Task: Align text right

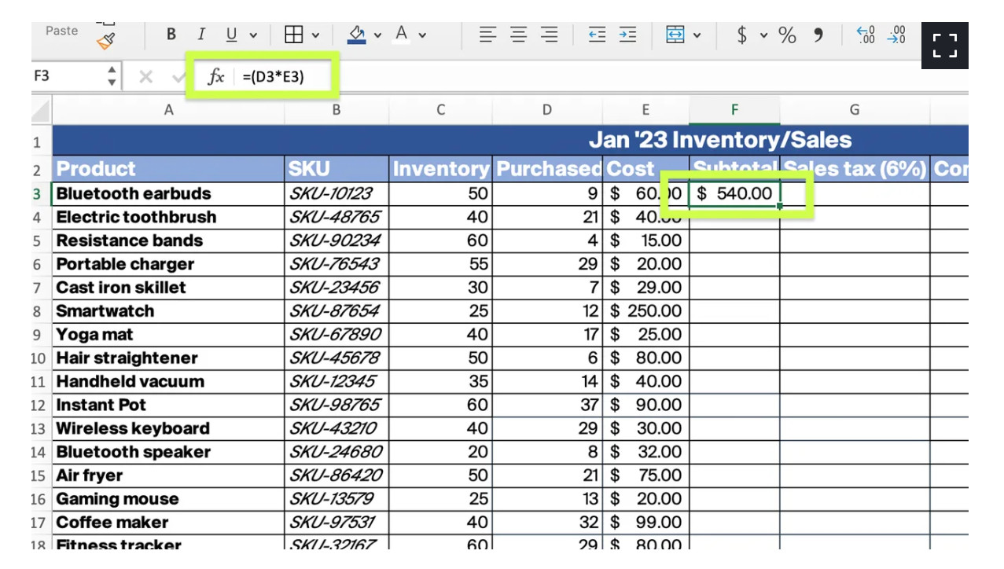Action: click(x=550, y=35)
